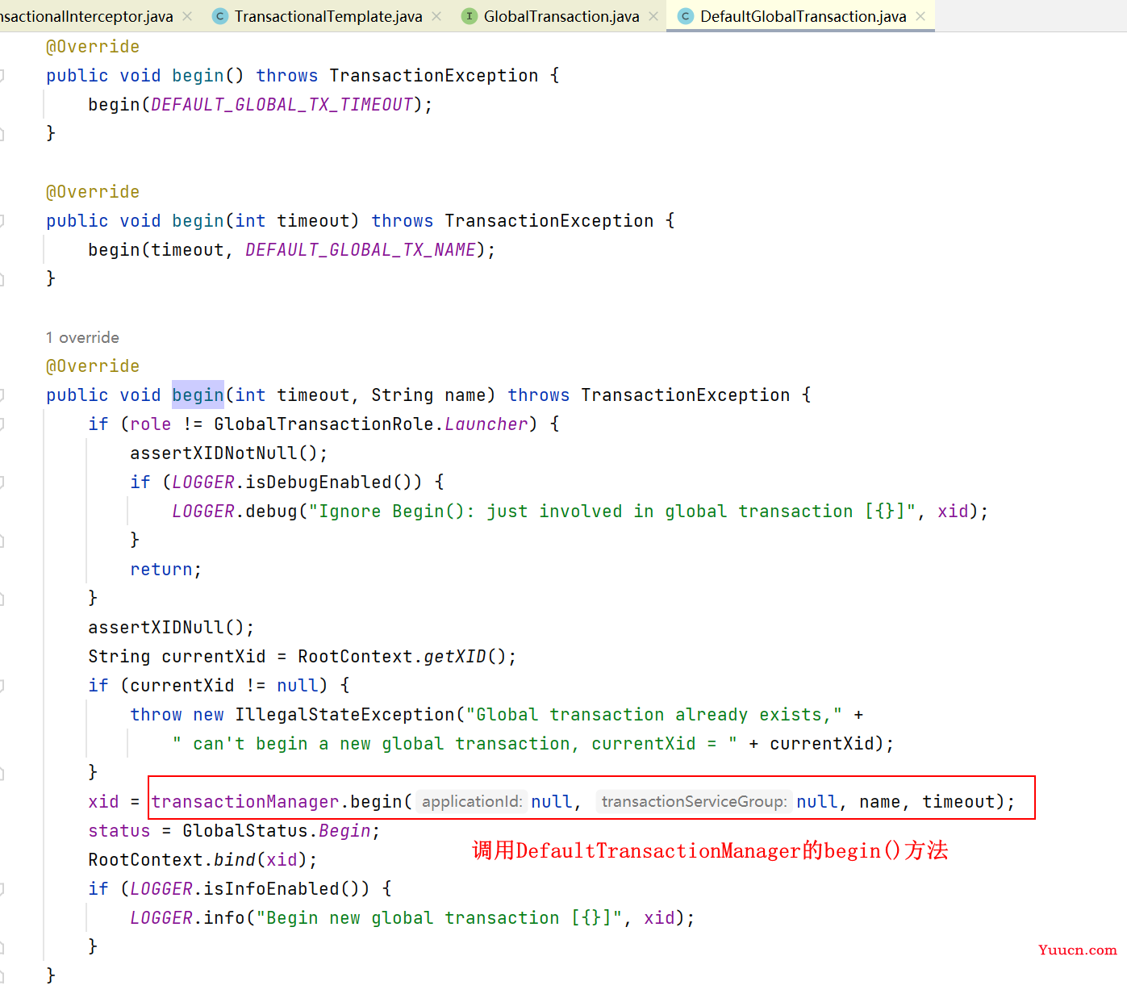Click the String currentXid declaration
The image size is (1127, 994).
tap(177, 657)
